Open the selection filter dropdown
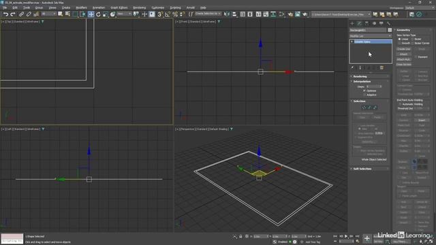The height and width of the screenshot is (245, 436). [48, 14]
